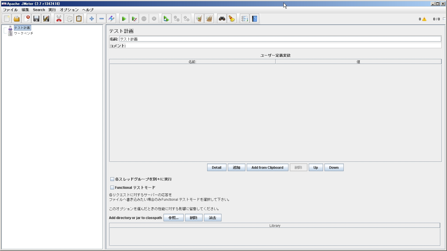Viewport: 447px width, 251px height.
Task: Select テスト計画 node in tree
Action: (22, 28)
